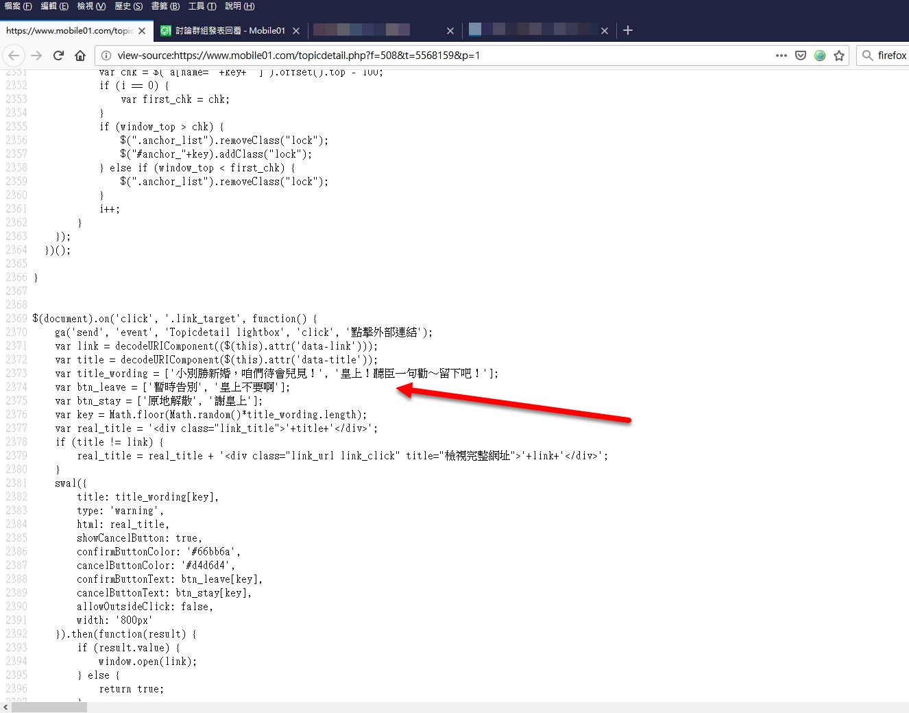This screenshot has height=713, width=909.
Task: Switch to the 討論群組發表回覆 - Mobile01 tab
Action: (x=230, y=31)
